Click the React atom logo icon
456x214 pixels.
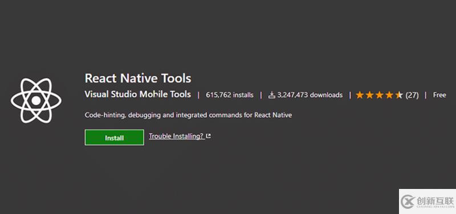pos(36,101)
